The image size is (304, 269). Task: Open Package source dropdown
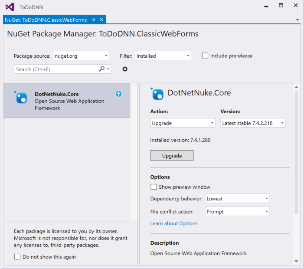pyautogui.click(x=81, y=56)
